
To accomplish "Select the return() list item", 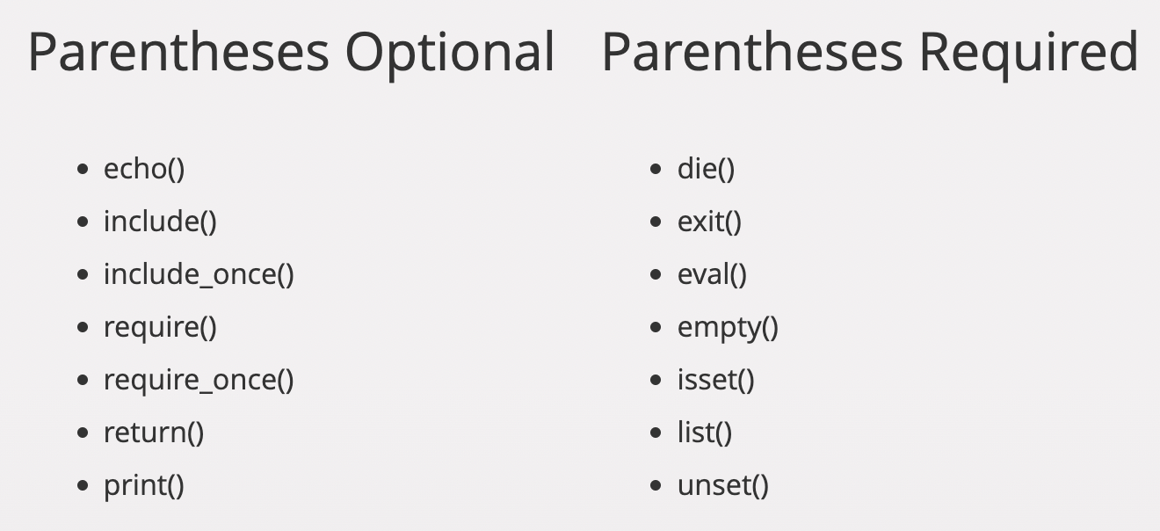I will coord(154,433).
